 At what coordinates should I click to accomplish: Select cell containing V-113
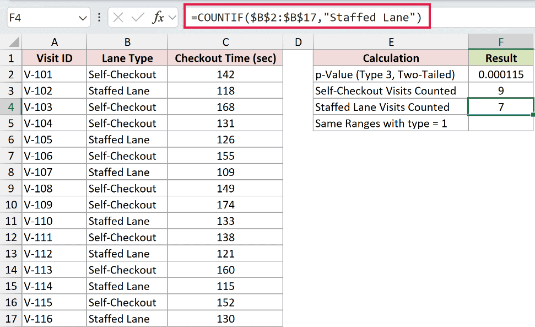(x=54, y=270)
